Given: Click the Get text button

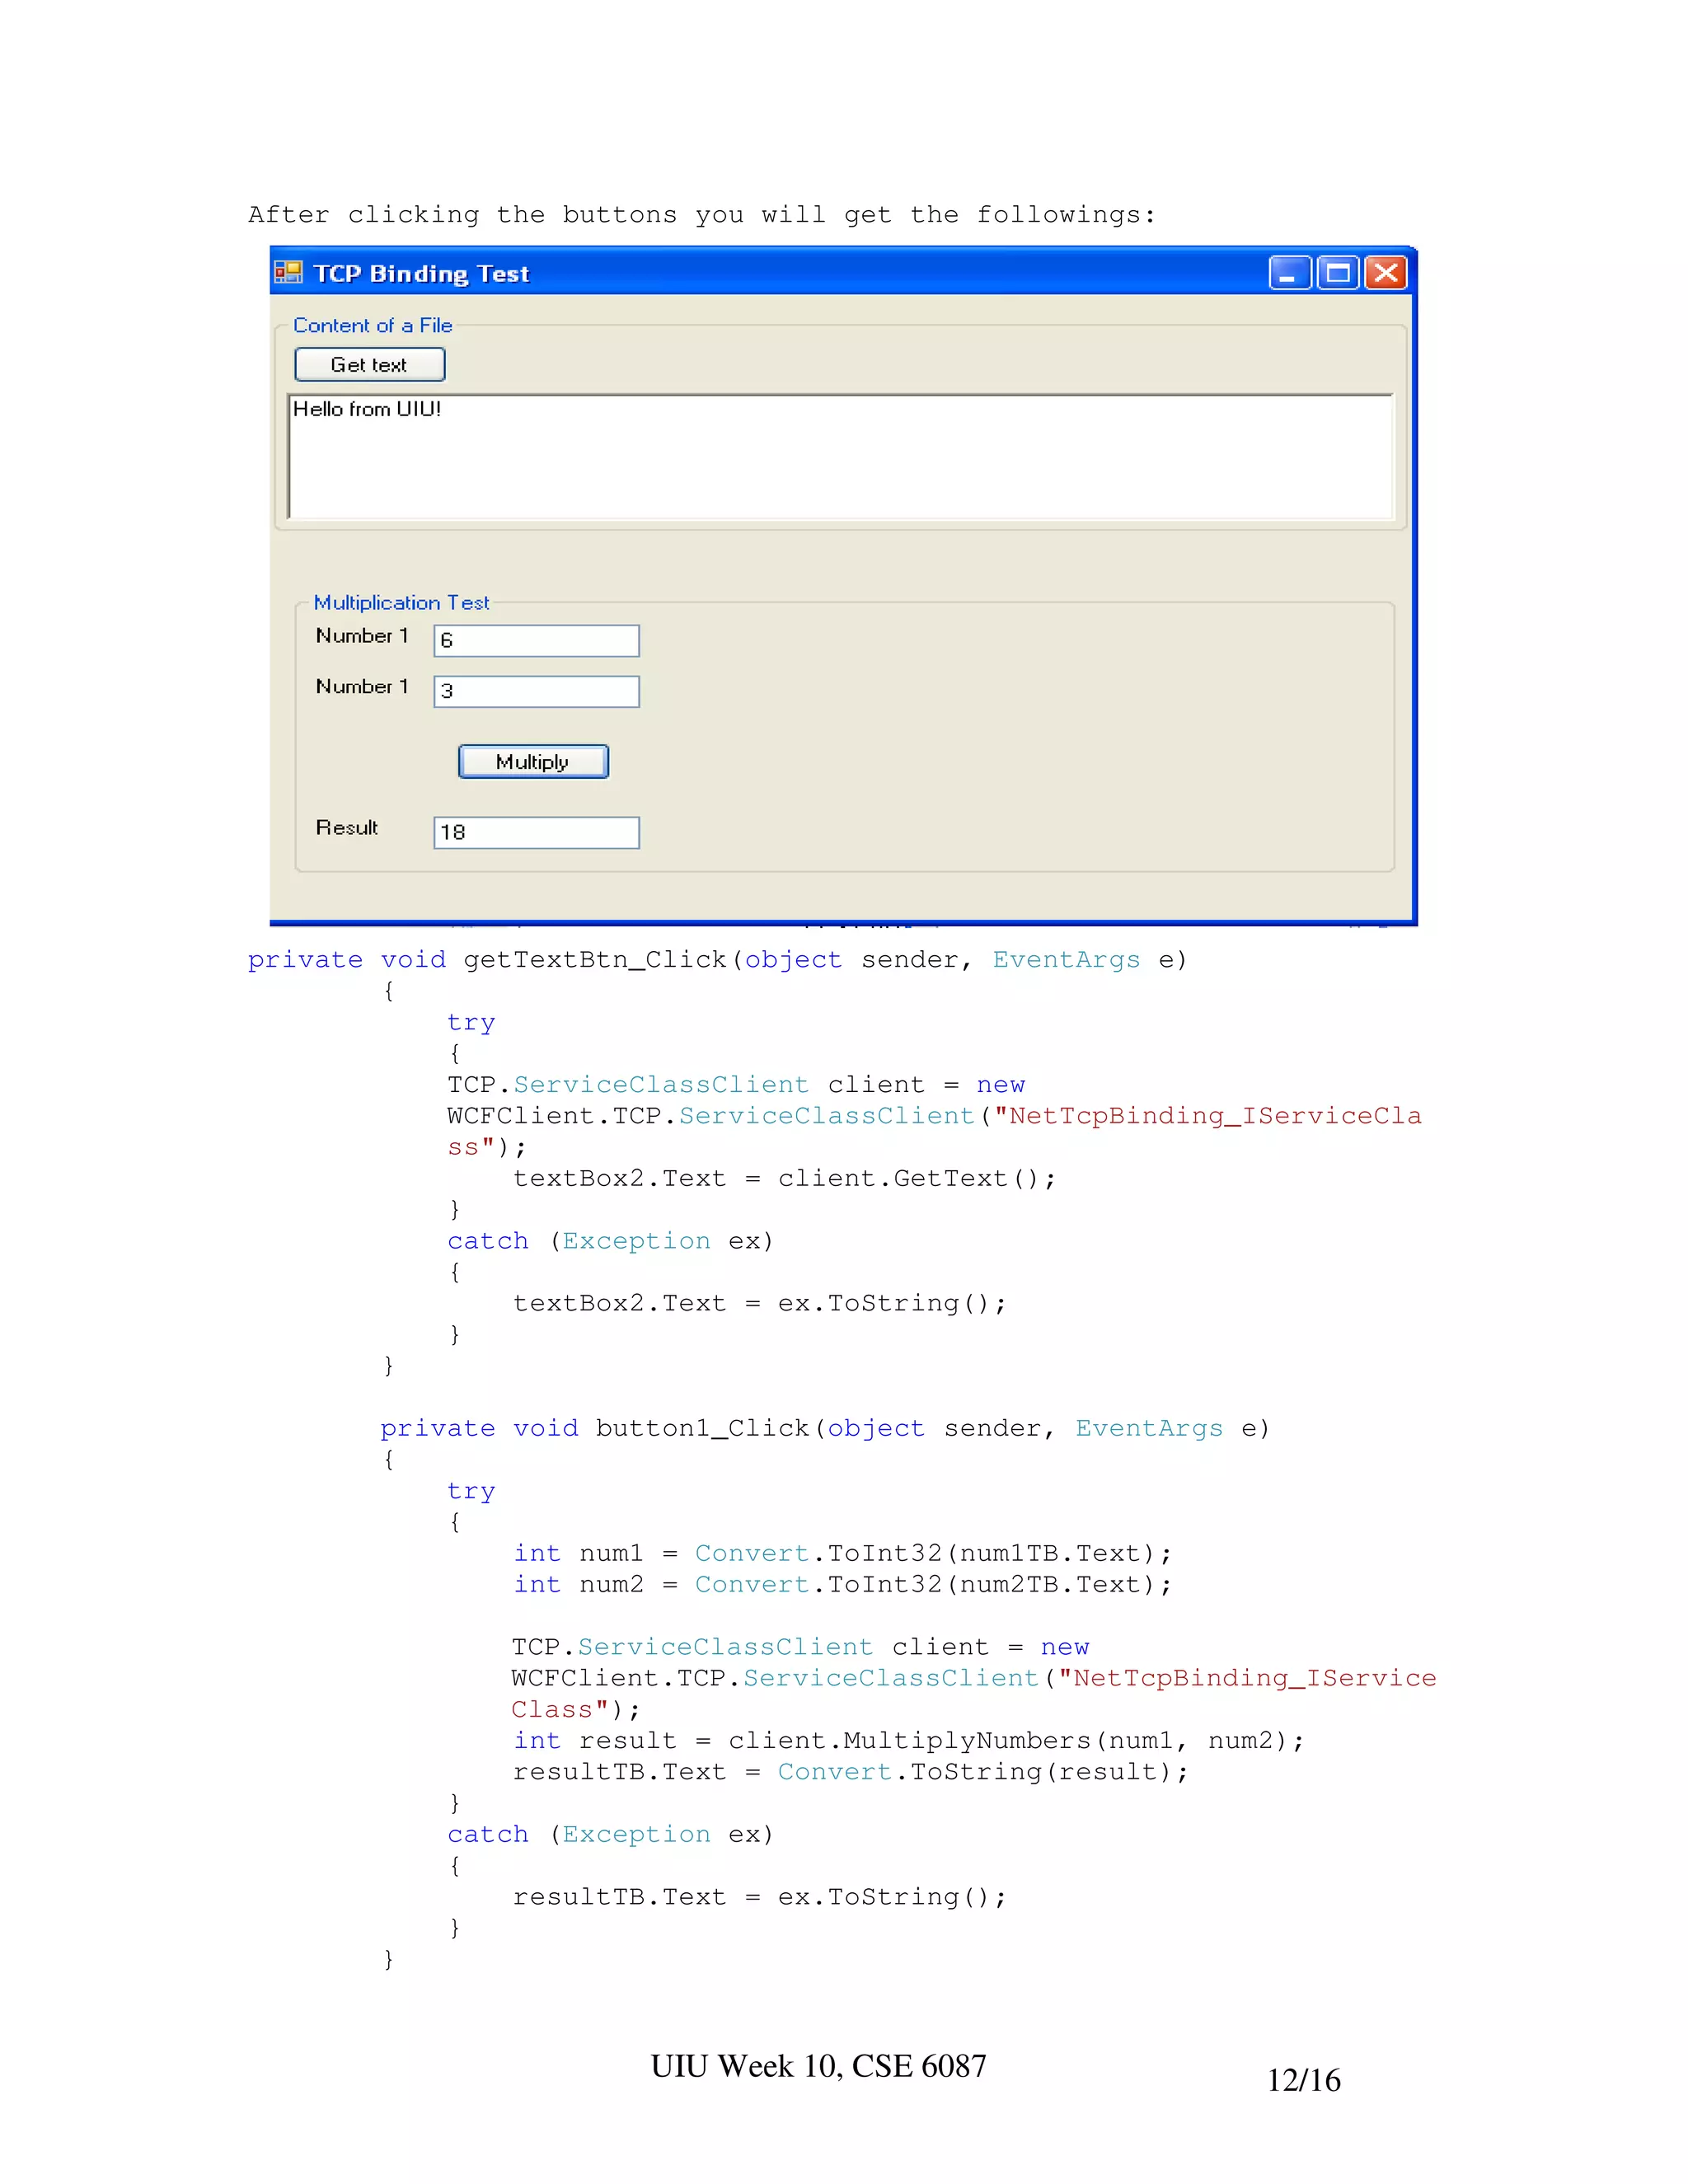Looking at the screenshot, I should 369,365.
